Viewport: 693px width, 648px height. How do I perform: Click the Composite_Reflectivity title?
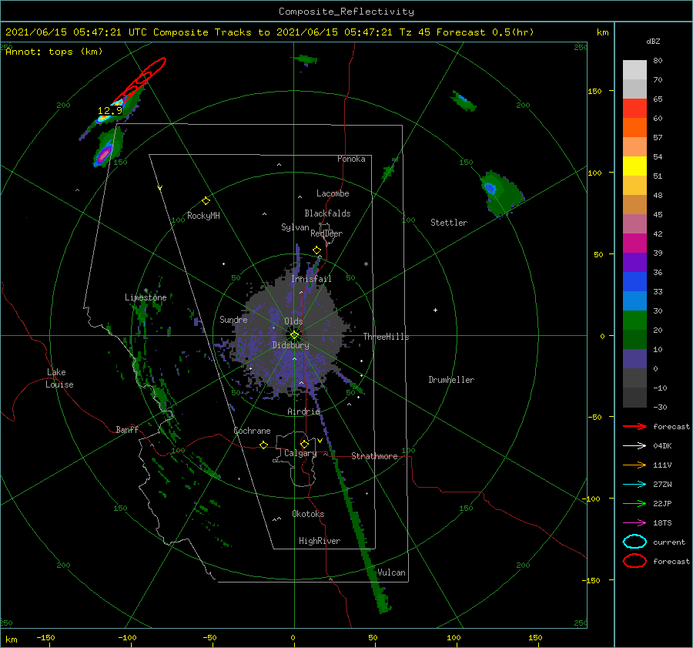click(x=346, y=12)
